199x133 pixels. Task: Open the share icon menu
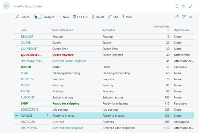click(x=177, y=17)
